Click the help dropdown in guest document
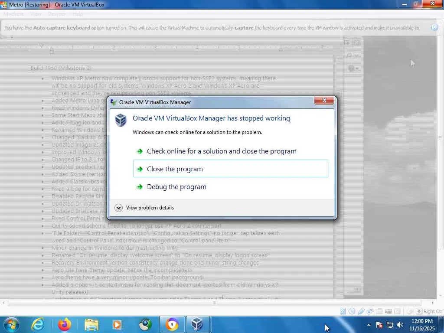Screen dimensions: 444x333 [353, 68]
